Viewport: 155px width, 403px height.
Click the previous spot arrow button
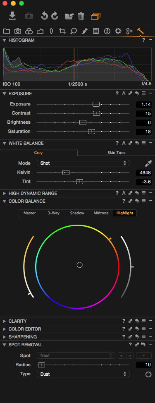tap(122, 356)
